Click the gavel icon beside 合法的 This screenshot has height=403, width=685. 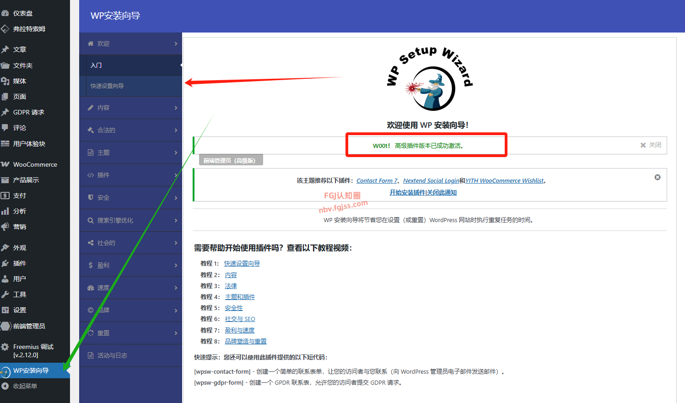tap(91, 130)
